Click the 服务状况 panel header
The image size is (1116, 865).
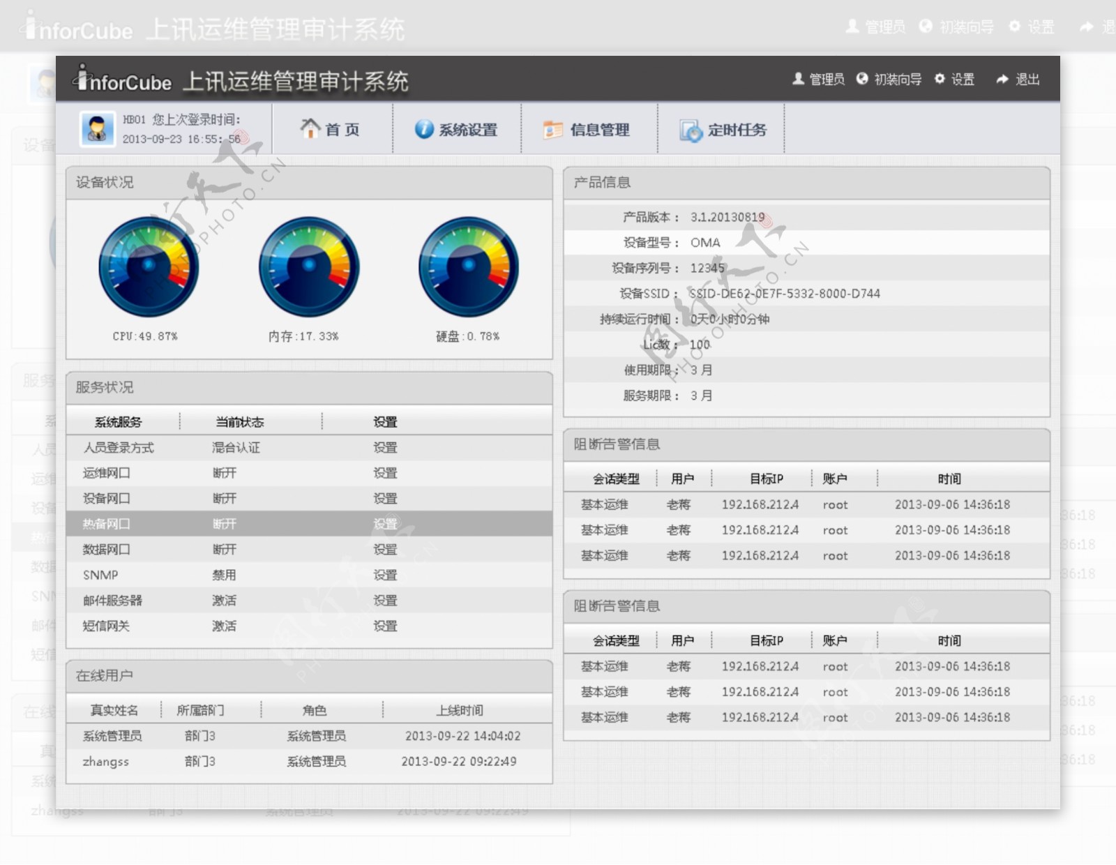[x=309, y=388]
